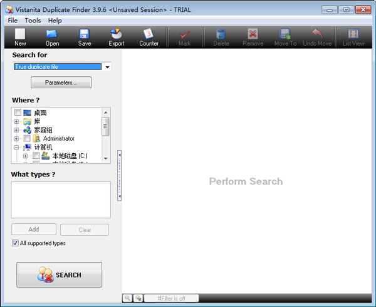Click the magnifier filter icon in status bar
The image size is (376, 307).
coord(127,298)
